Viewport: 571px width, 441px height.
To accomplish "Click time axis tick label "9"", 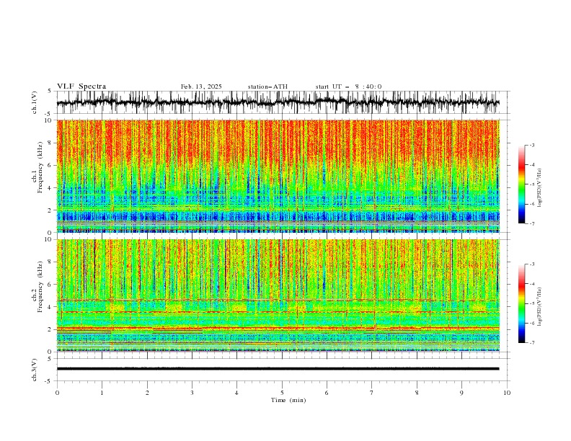I will (461, 393).
